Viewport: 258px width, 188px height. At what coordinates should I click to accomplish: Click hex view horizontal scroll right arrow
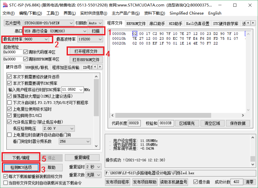pos(243,115)
